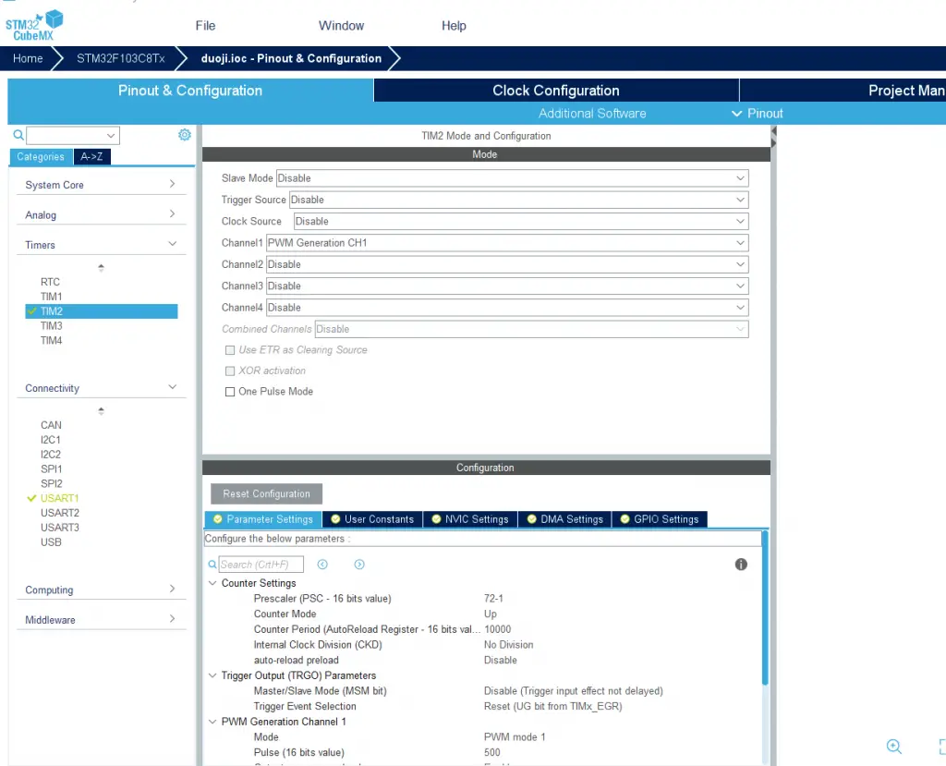
Task: Expand the Middleware category
Action: [102, 620]
